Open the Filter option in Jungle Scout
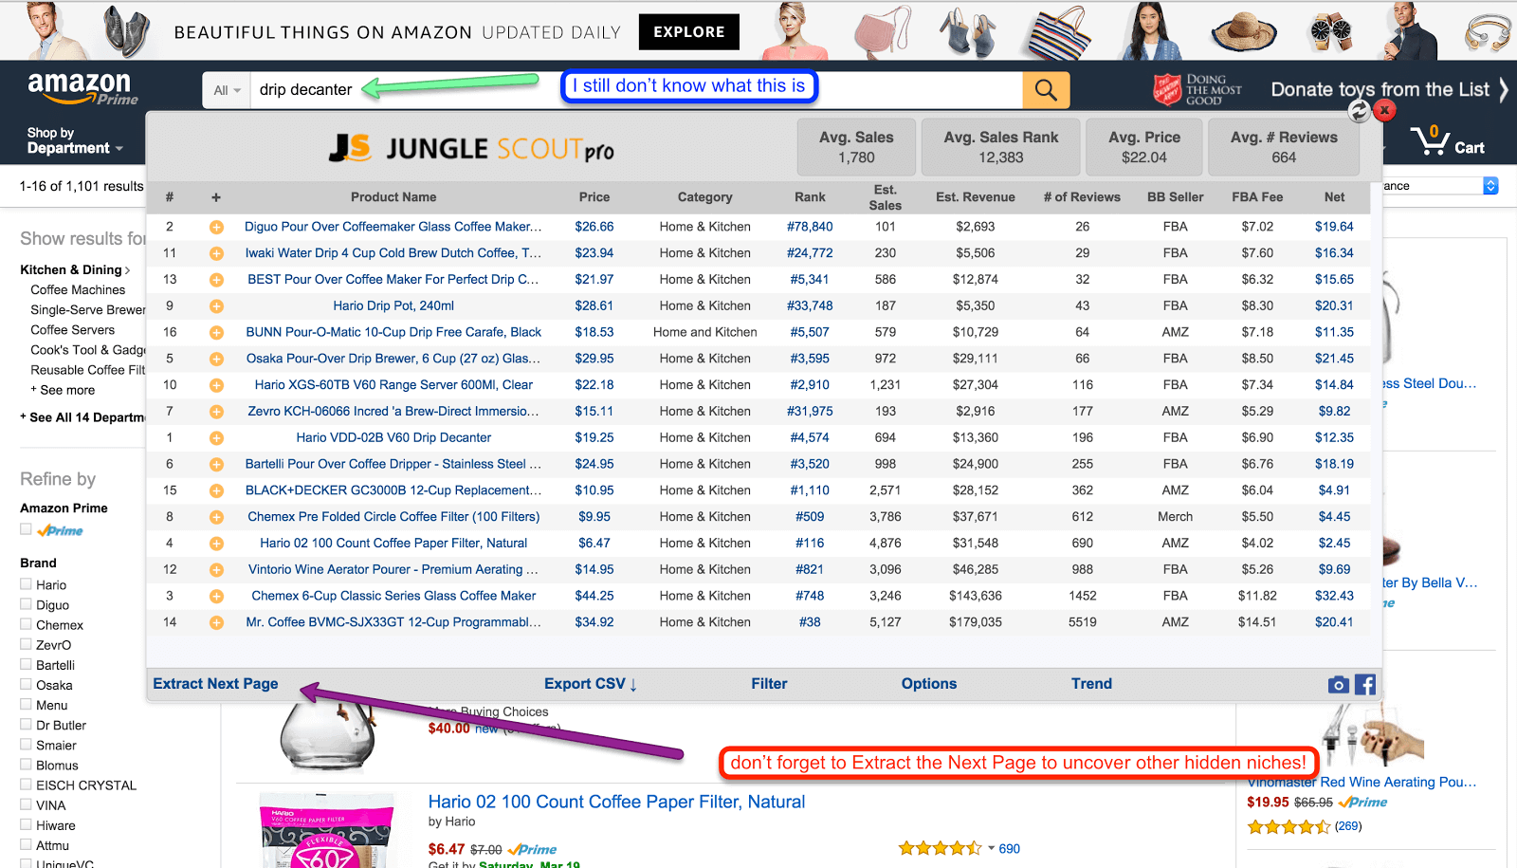Viewport: 1517px width, 868px height. point(769,684)
